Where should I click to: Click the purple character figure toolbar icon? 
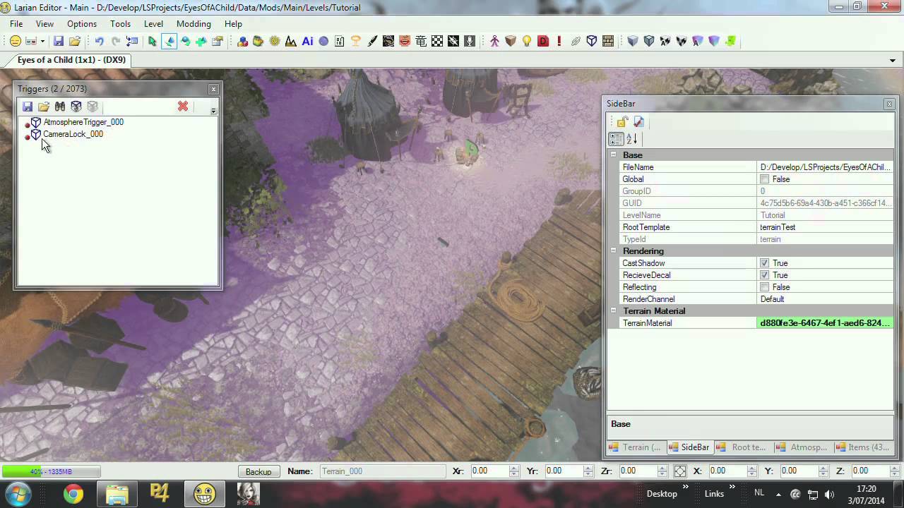(x=494, y=42)
